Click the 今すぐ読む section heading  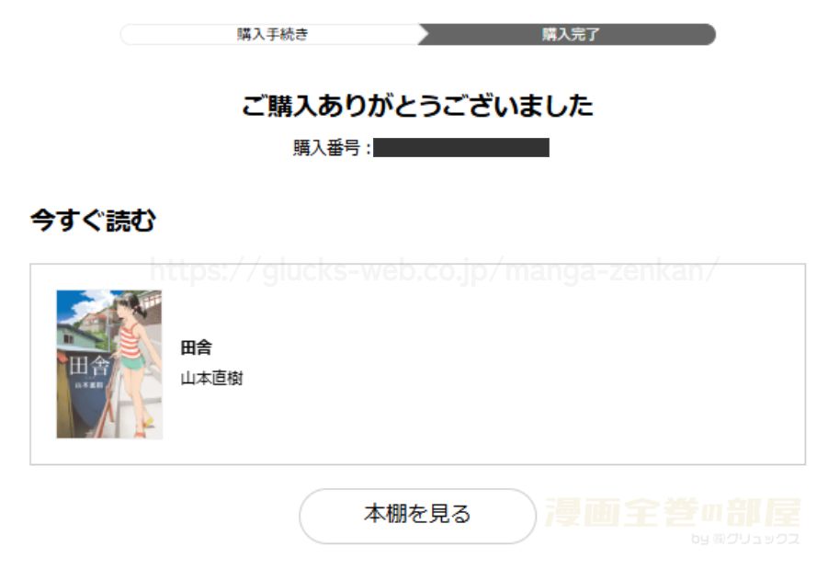tap(93, 221)
